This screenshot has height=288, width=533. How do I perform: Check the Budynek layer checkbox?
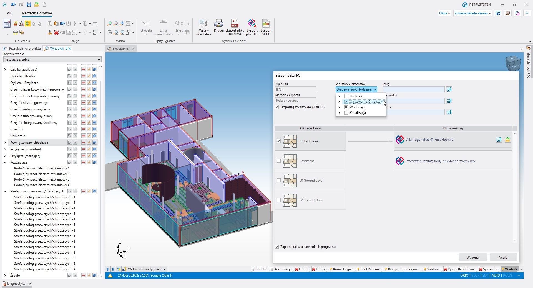tap(346, 96)
